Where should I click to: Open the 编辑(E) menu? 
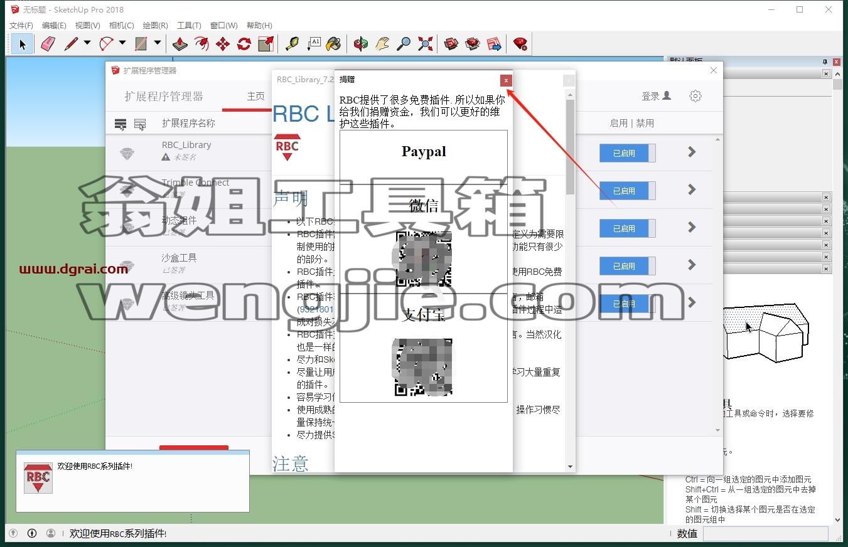[54, 25]
